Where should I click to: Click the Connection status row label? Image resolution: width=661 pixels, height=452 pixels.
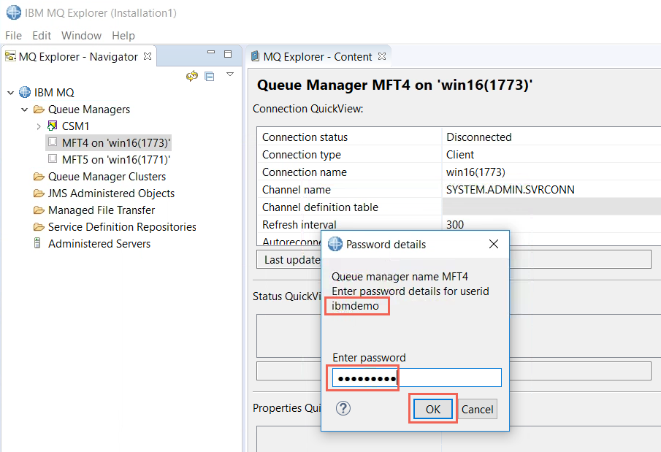click(305, 137)
